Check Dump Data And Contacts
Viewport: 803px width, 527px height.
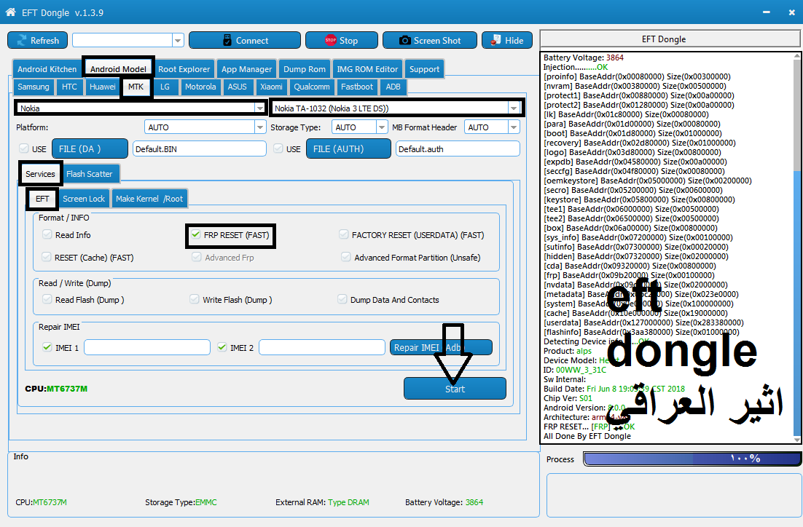coord(342,299)
